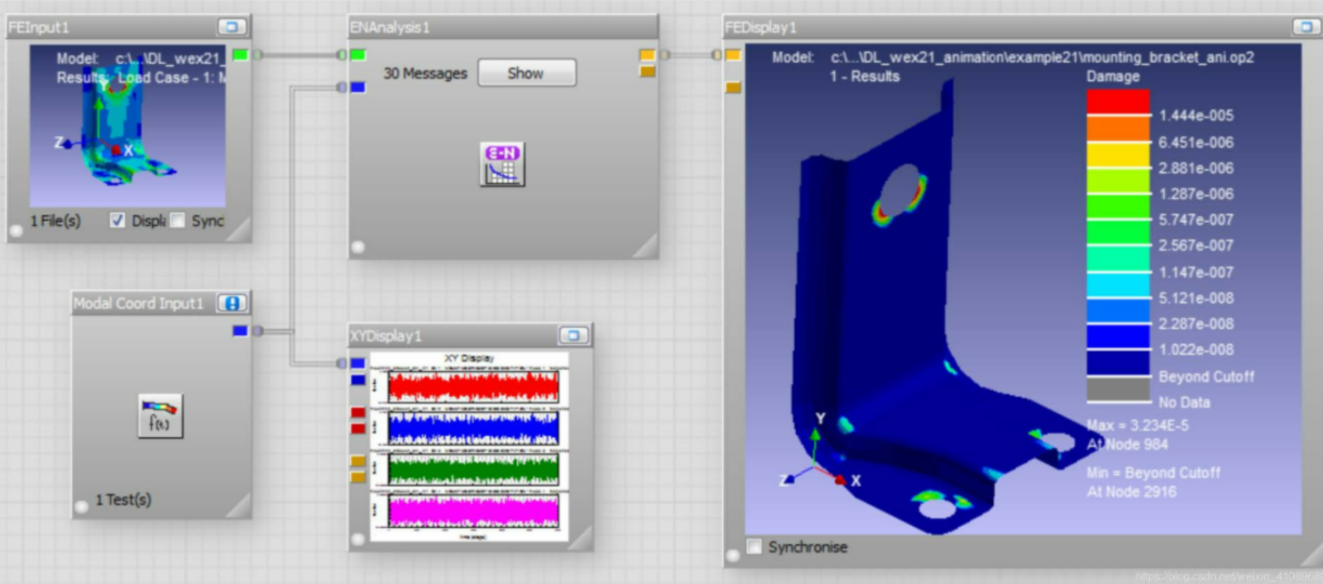Click the FEInput1 title bar window button
This screenshot has height=584, width=1323.
tap(232, 28)
